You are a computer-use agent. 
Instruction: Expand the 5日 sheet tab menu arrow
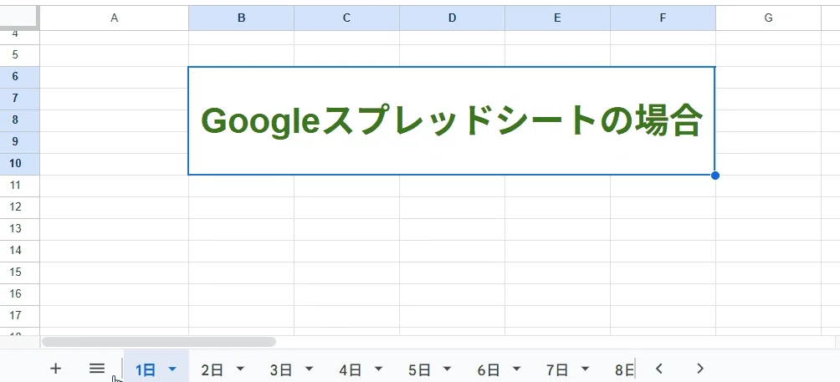point(448,369)
